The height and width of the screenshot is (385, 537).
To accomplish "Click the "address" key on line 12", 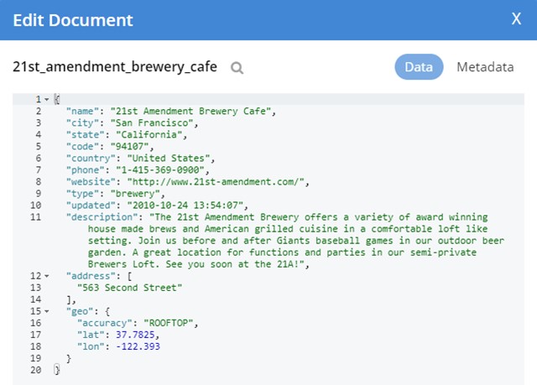I will (91, 276).
